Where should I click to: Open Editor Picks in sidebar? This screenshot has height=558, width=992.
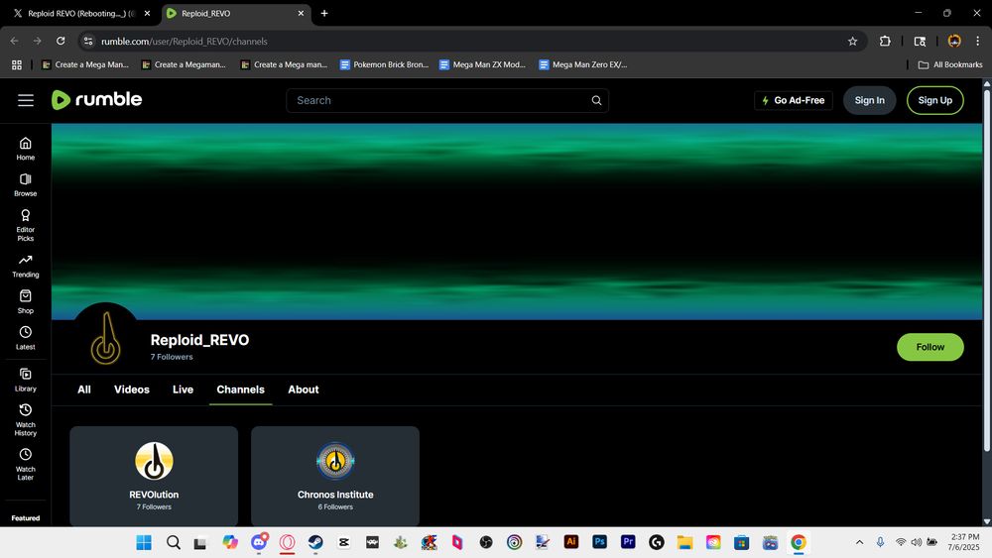click(x=26, y=225)
